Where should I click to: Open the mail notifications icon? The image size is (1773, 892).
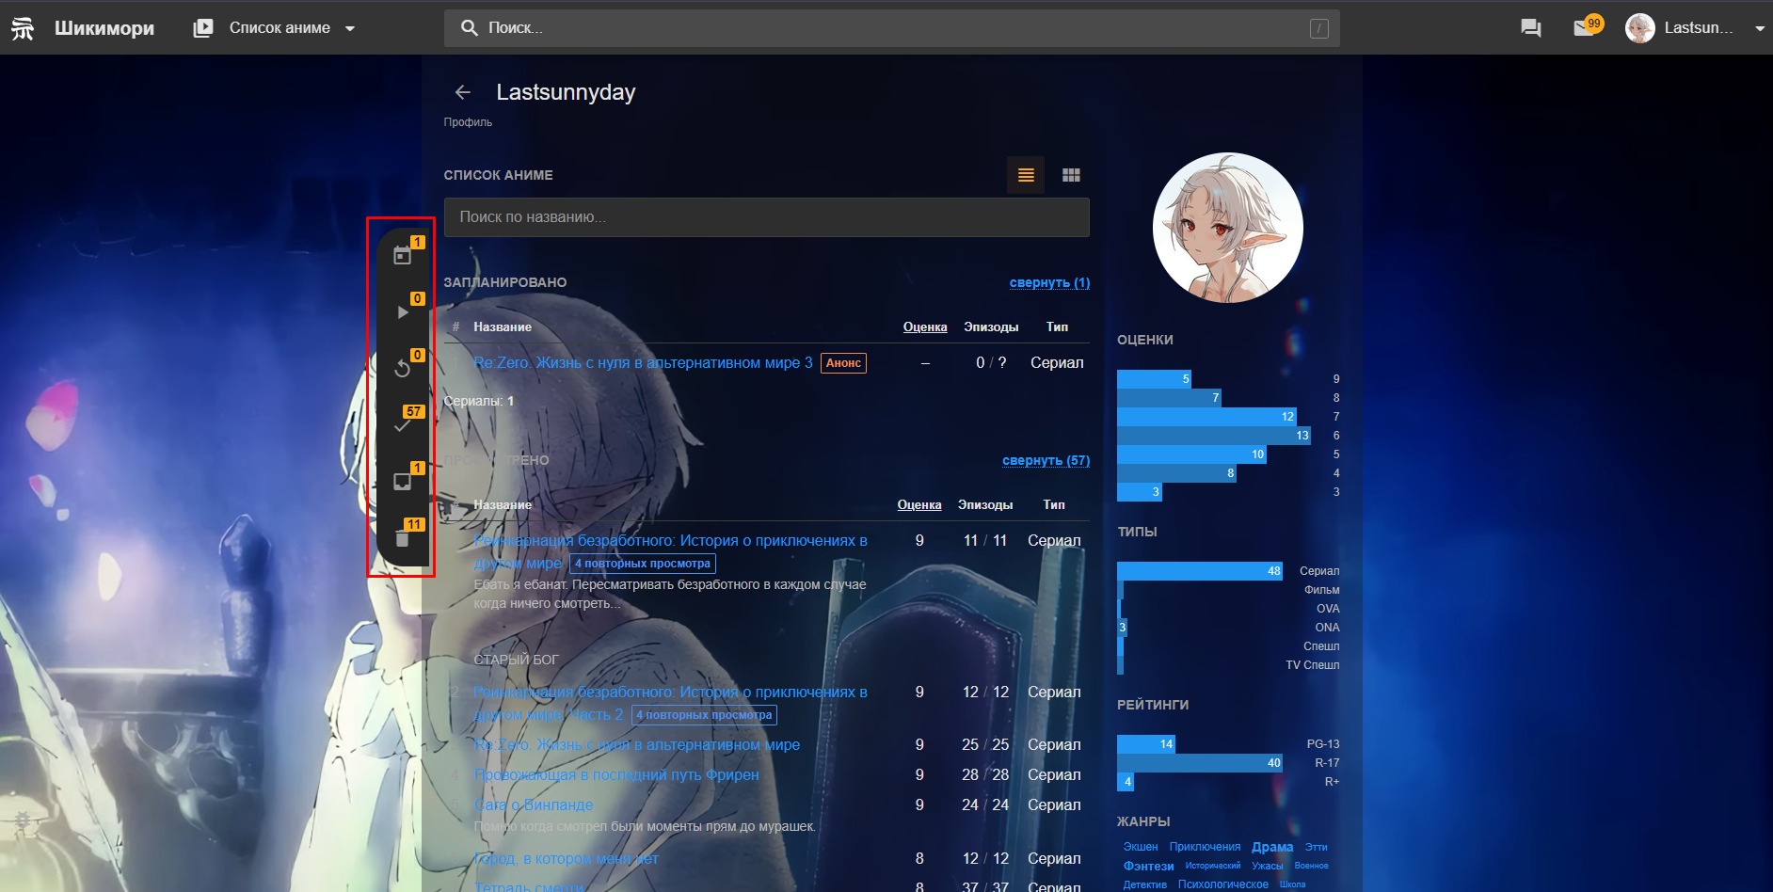pos(1585,27)
